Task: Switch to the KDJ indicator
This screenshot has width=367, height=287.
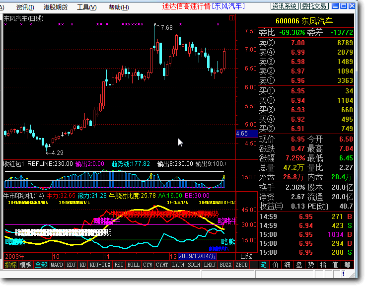Action: (x=72, y=265)
